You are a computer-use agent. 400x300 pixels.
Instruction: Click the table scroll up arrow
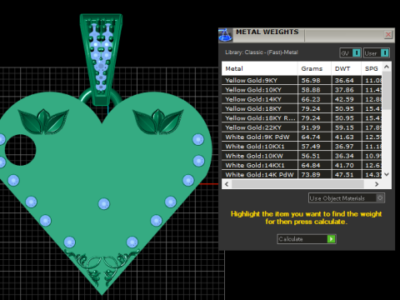pyautogui.click(x=387, y=67)
